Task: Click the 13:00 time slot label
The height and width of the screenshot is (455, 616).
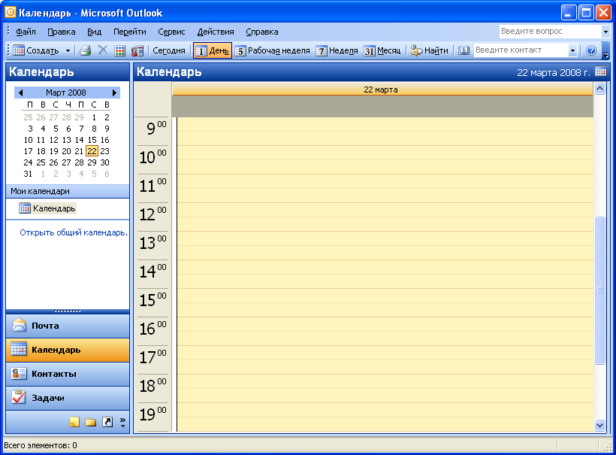Action: (x=153, y=243)
